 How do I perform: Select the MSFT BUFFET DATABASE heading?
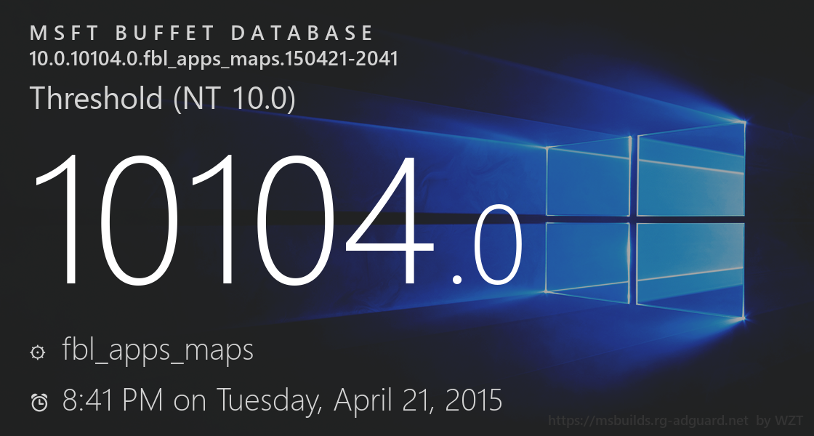point(201,33)
